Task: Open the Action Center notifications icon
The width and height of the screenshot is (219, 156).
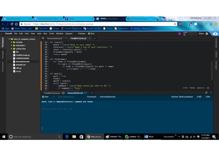Action: pyautogui.click(x=214, y=137)
